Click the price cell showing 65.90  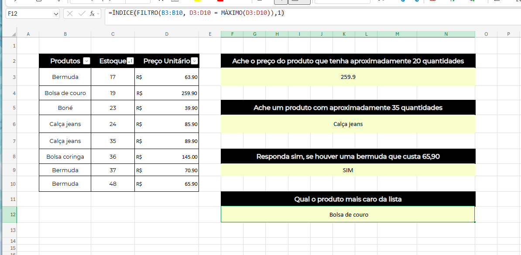[x=167, y=184]
